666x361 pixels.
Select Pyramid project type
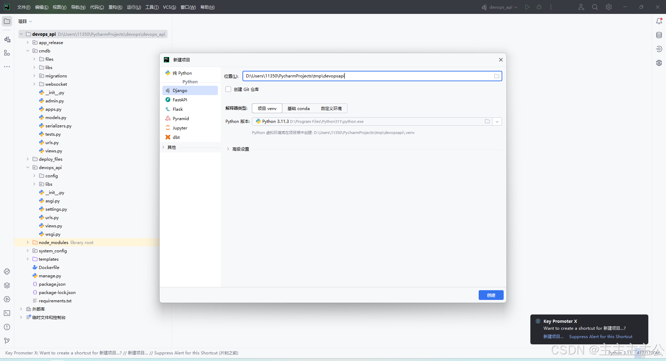(190, 118)
